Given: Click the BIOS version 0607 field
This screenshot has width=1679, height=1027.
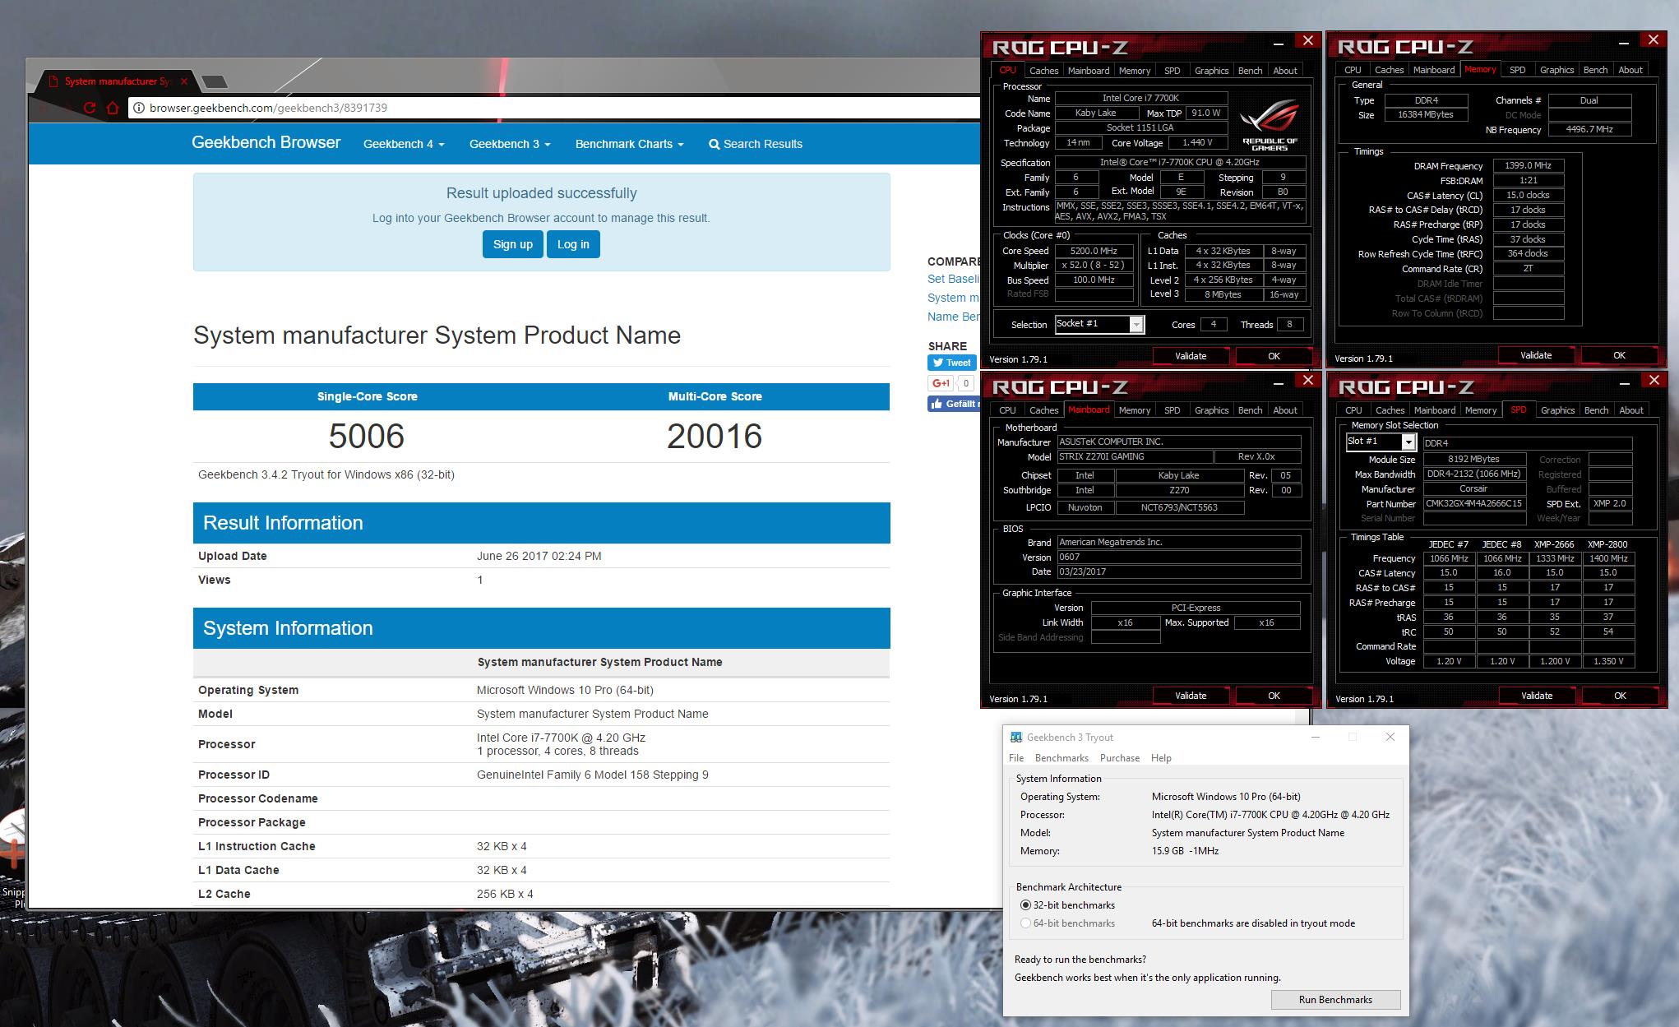Looking at the screenshot, I should tap(1178, 557).
